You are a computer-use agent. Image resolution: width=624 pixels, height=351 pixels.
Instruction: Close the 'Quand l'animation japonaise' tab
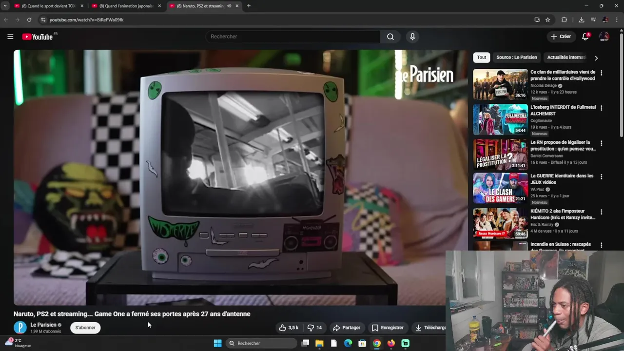click(x=159, y=6)
